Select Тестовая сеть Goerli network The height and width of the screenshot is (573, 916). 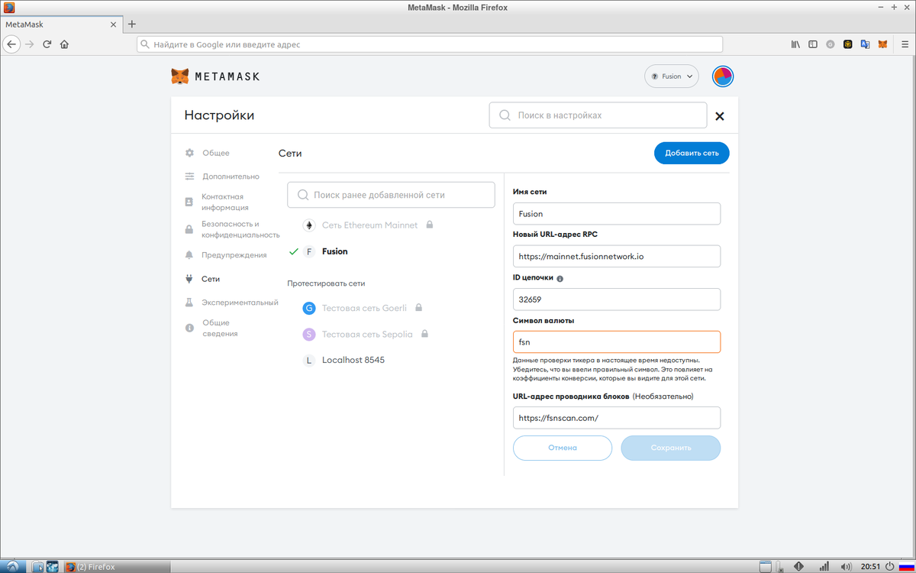pos(364,308)
